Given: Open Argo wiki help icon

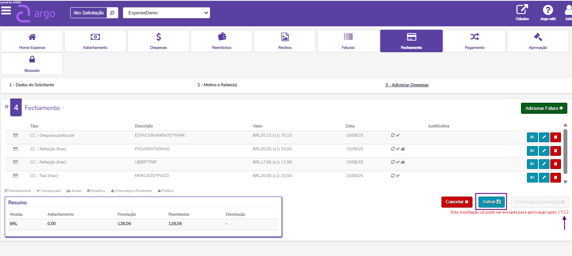Looking at the screenshot, I should pos(548,10).
